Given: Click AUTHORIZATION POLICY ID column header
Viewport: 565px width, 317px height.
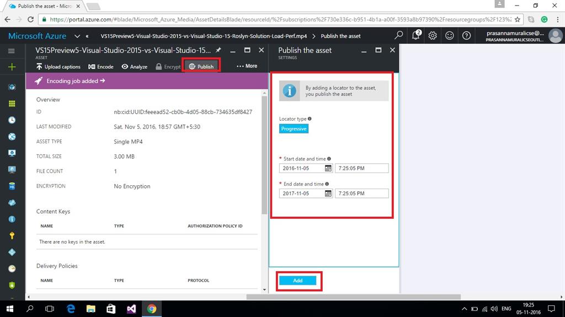Looking at the screenshot, I should [x=215, y=226].
